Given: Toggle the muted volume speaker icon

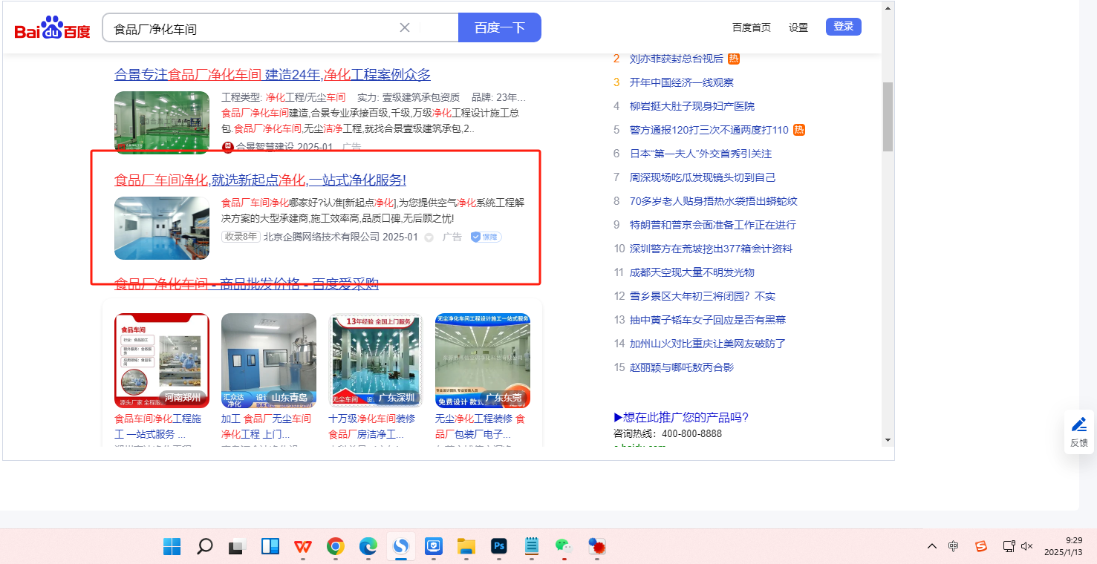Looking at the screenshot, I should click(1027, 546).
